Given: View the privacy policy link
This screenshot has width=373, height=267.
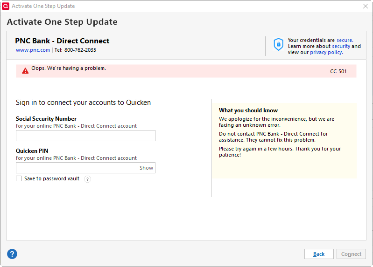Looking at the screenshot, I should pyautogui.click(x=326, y=52).
